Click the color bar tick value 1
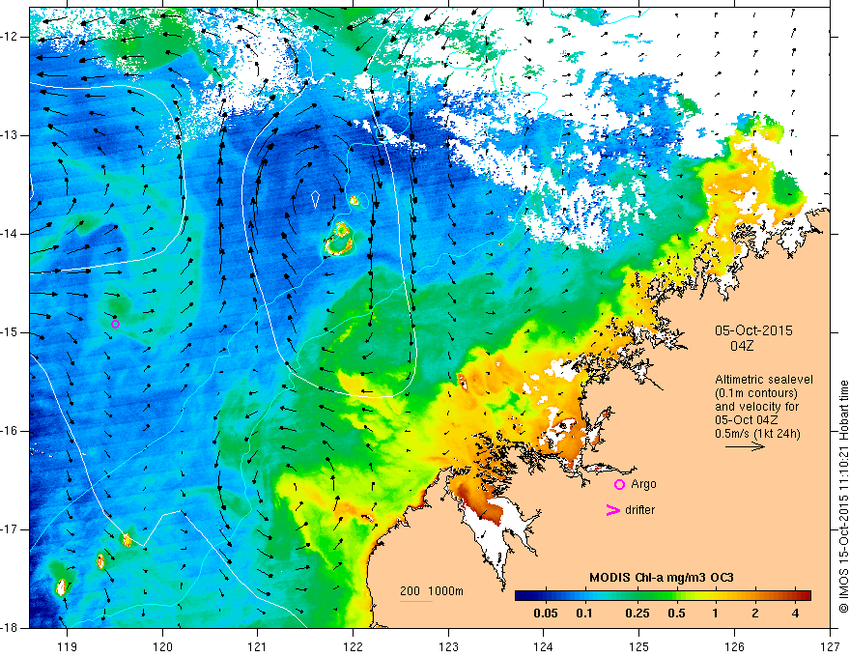Image resolution: width=850 pixels, height=657 pixels. pos(715,614)
